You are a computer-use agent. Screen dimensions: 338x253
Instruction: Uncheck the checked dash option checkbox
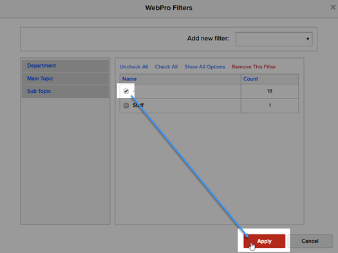tap(126, 91)
